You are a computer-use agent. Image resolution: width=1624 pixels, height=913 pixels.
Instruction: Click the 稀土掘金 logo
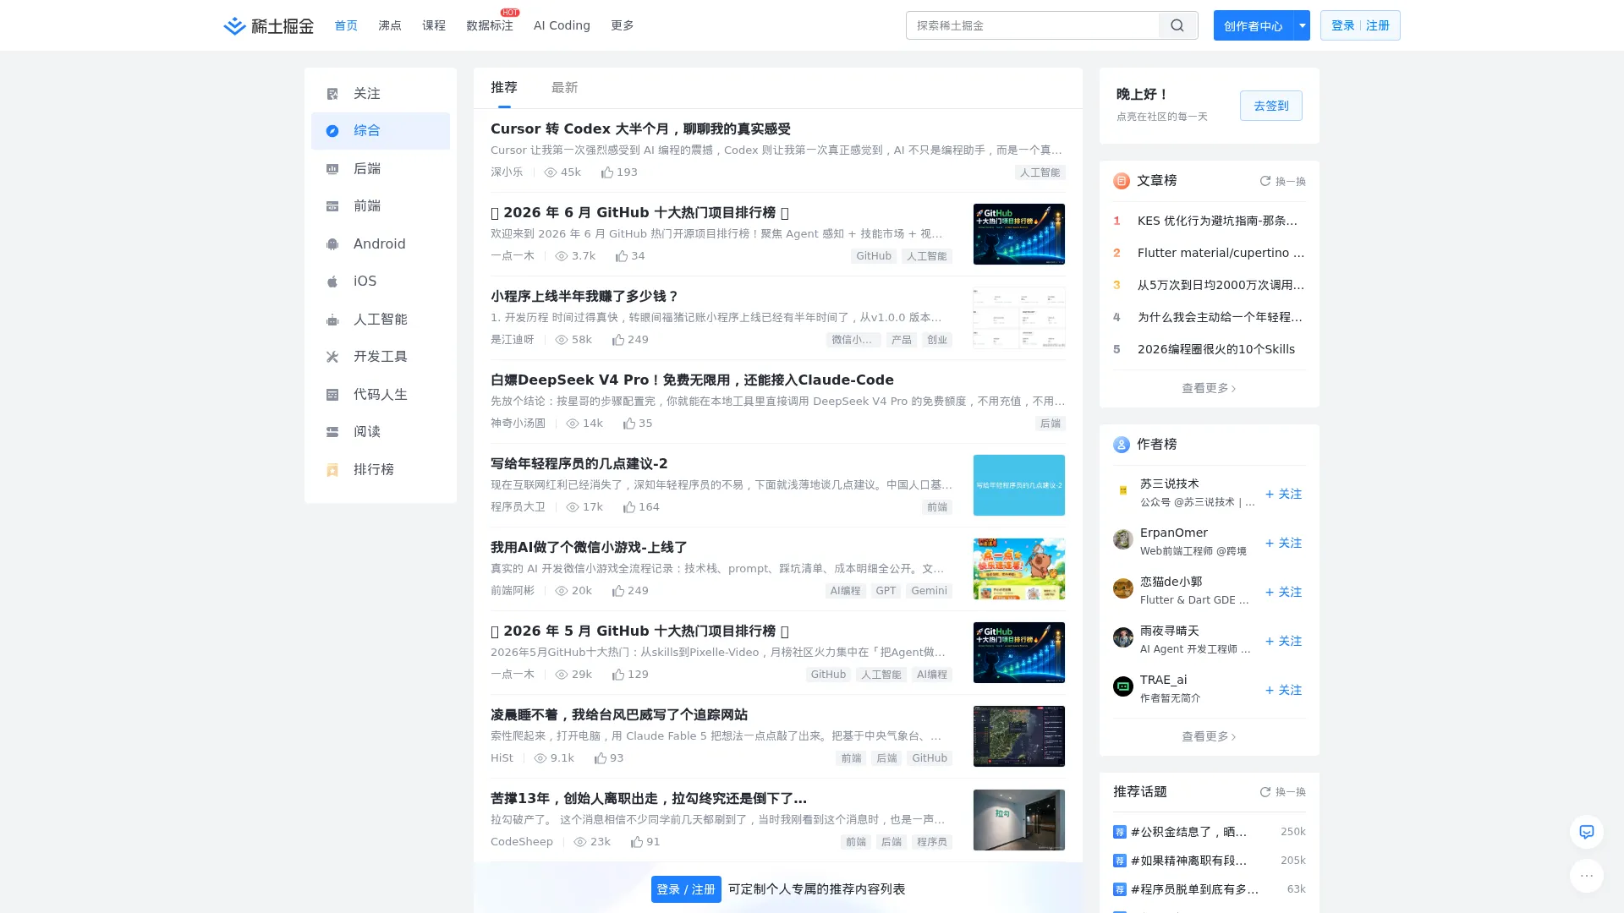point(268,25)
